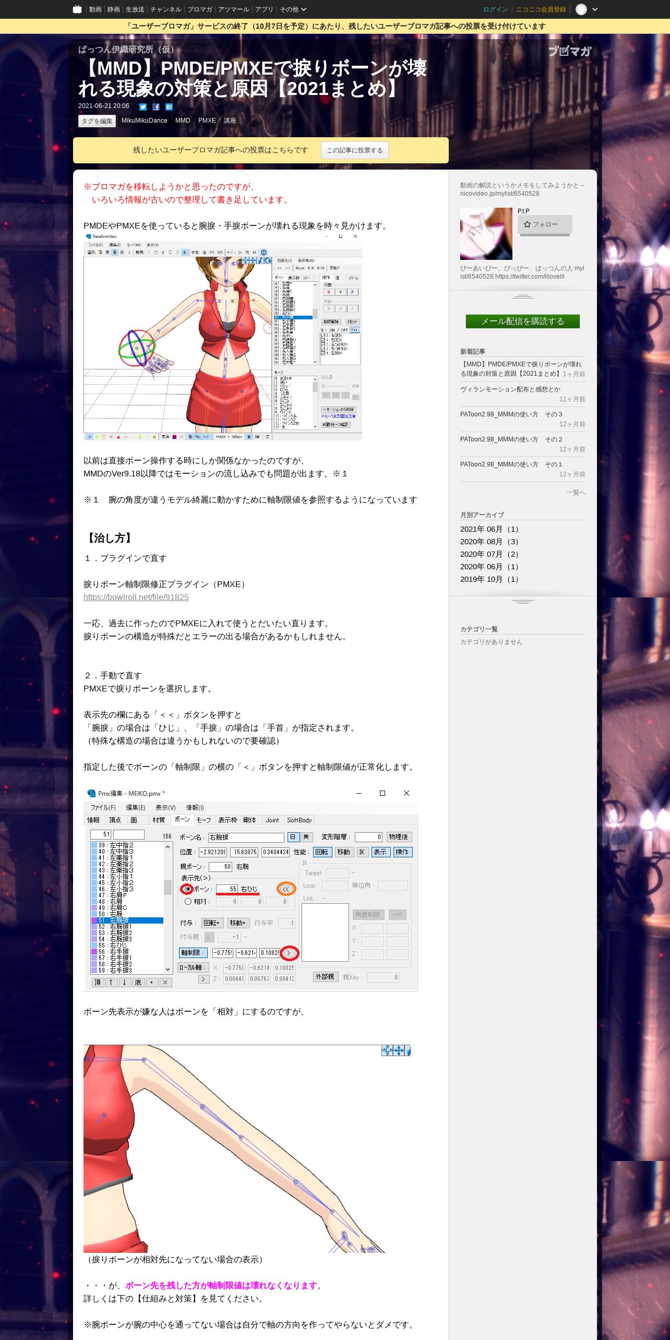
Task: Click the ブロマガ logo in the header
Action: click(570, 51)
